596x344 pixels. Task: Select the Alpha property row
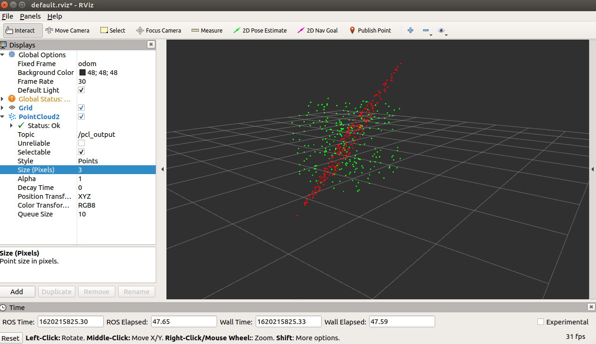point(78,178)
